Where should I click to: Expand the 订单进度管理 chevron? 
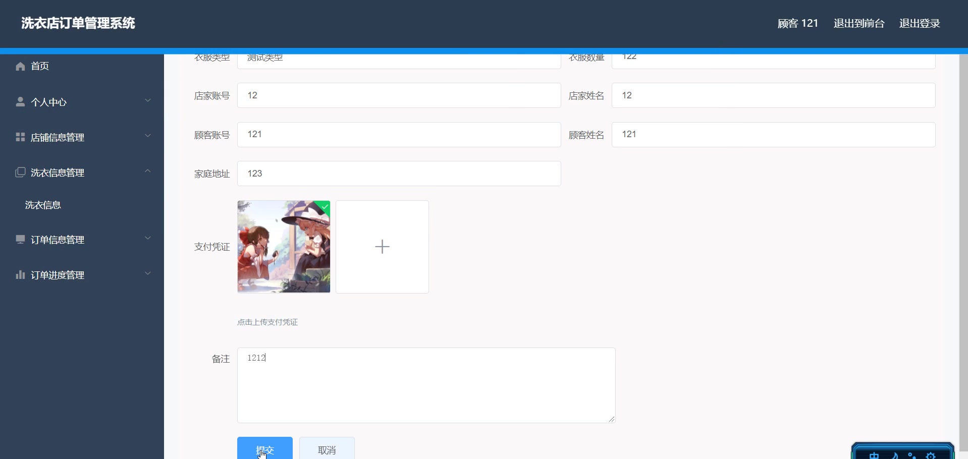tap(148, 273)
